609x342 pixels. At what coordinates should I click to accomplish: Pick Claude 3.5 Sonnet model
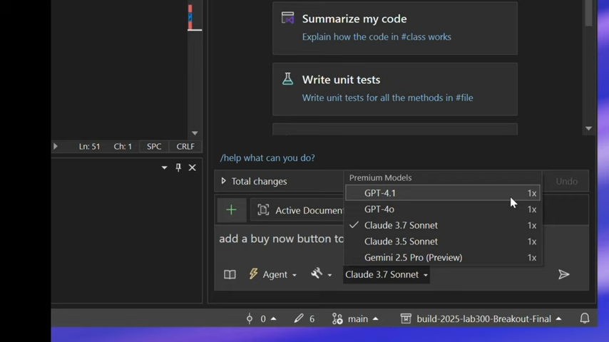pos(442,242)
